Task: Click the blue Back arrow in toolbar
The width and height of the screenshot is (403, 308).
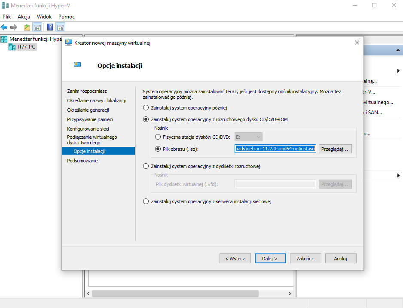Action: pyautogui.click(x=4, y=27)
